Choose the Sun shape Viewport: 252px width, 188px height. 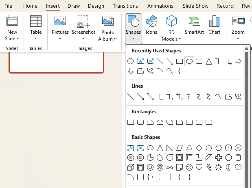click(219, 167)
